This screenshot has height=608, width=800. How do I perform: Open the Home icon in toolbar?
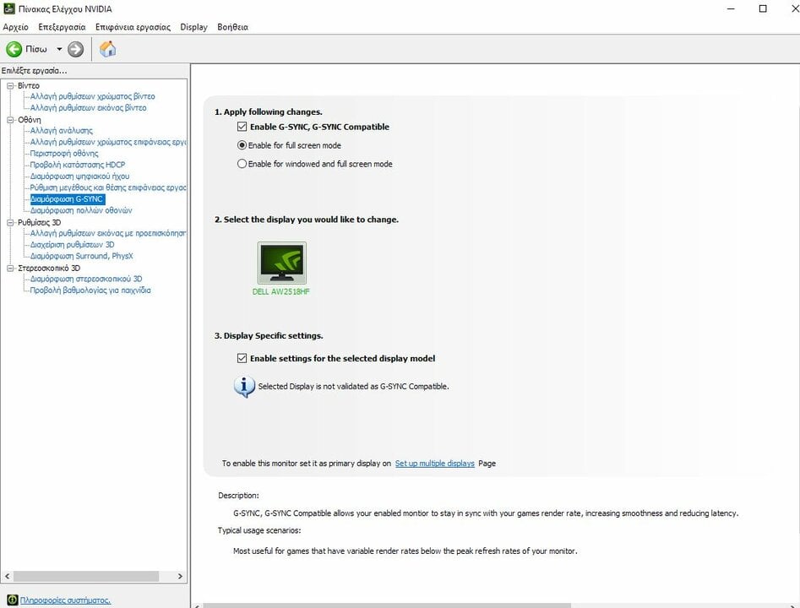pyautogui.click(x=107, y=49)
